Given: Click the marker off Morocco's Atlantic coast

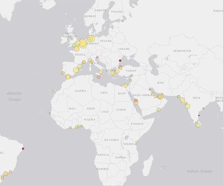Looking at the screenshot, I should (x=53, y=91).
